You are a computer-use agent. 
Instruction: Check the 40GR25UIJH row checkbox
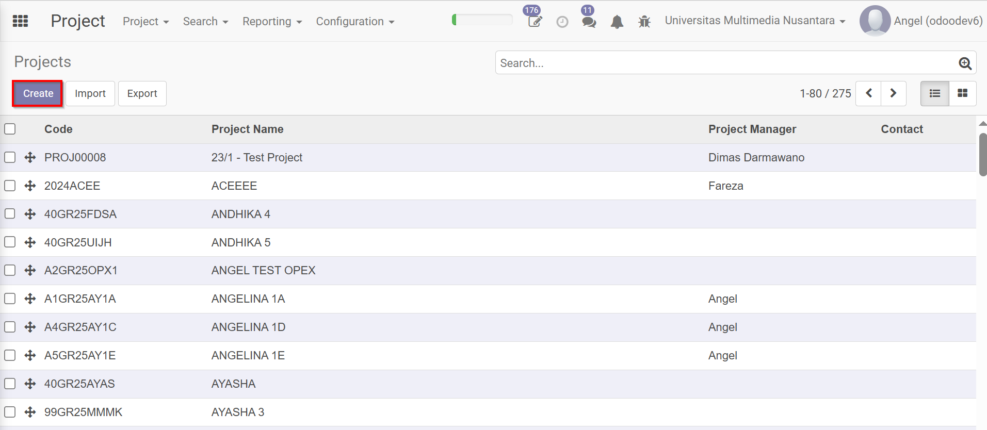(10, 242)
